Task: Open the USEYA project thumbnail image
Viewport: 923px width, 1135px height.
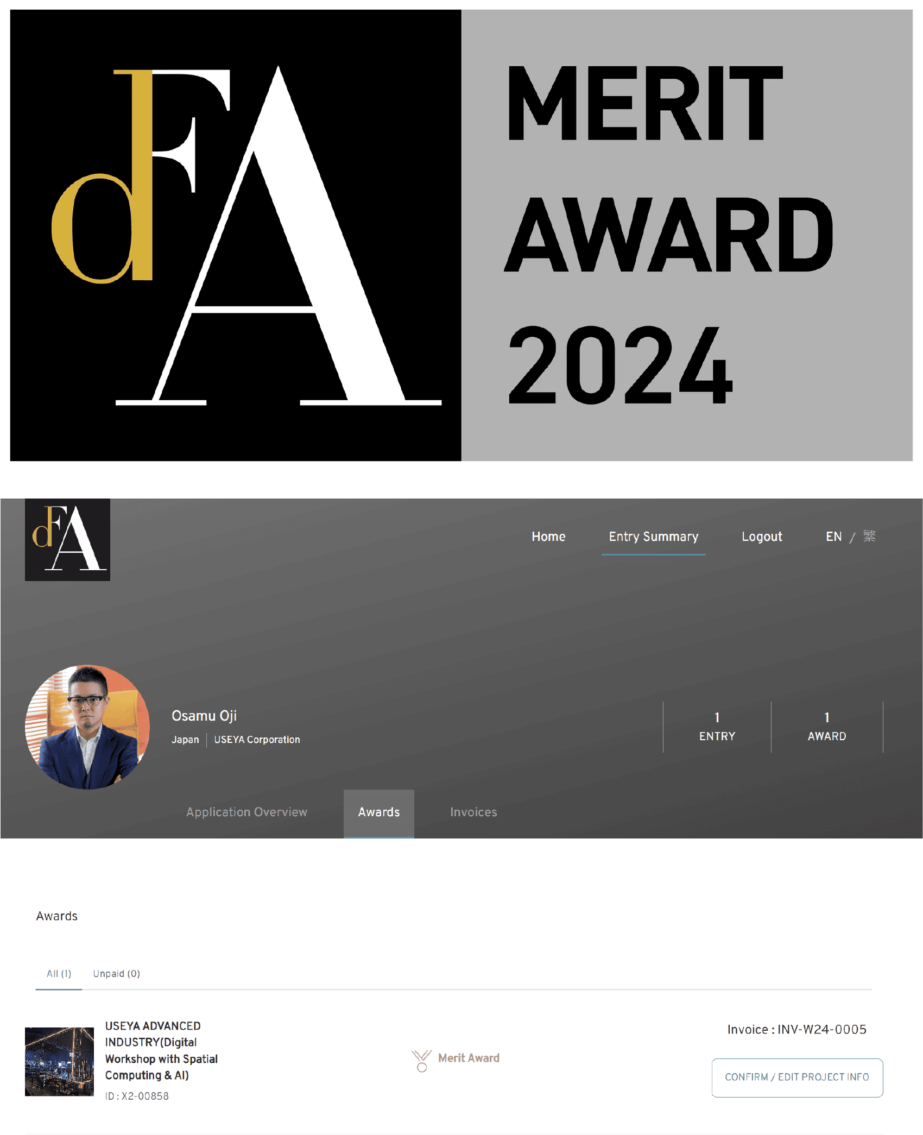Action: pyautogui.click(x=59, y=1061)
